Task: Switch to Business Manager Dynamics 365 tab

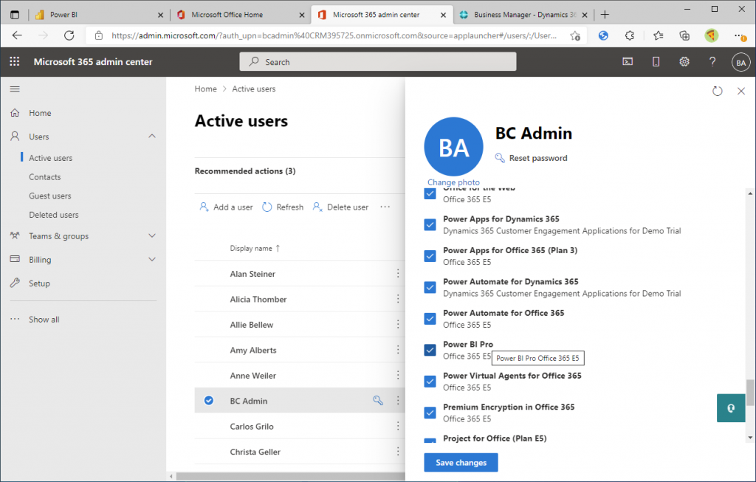Action: [523, 15]
